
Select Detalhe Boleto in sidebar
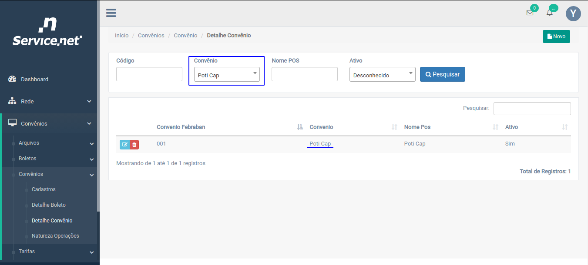click(x=48, y=205)
